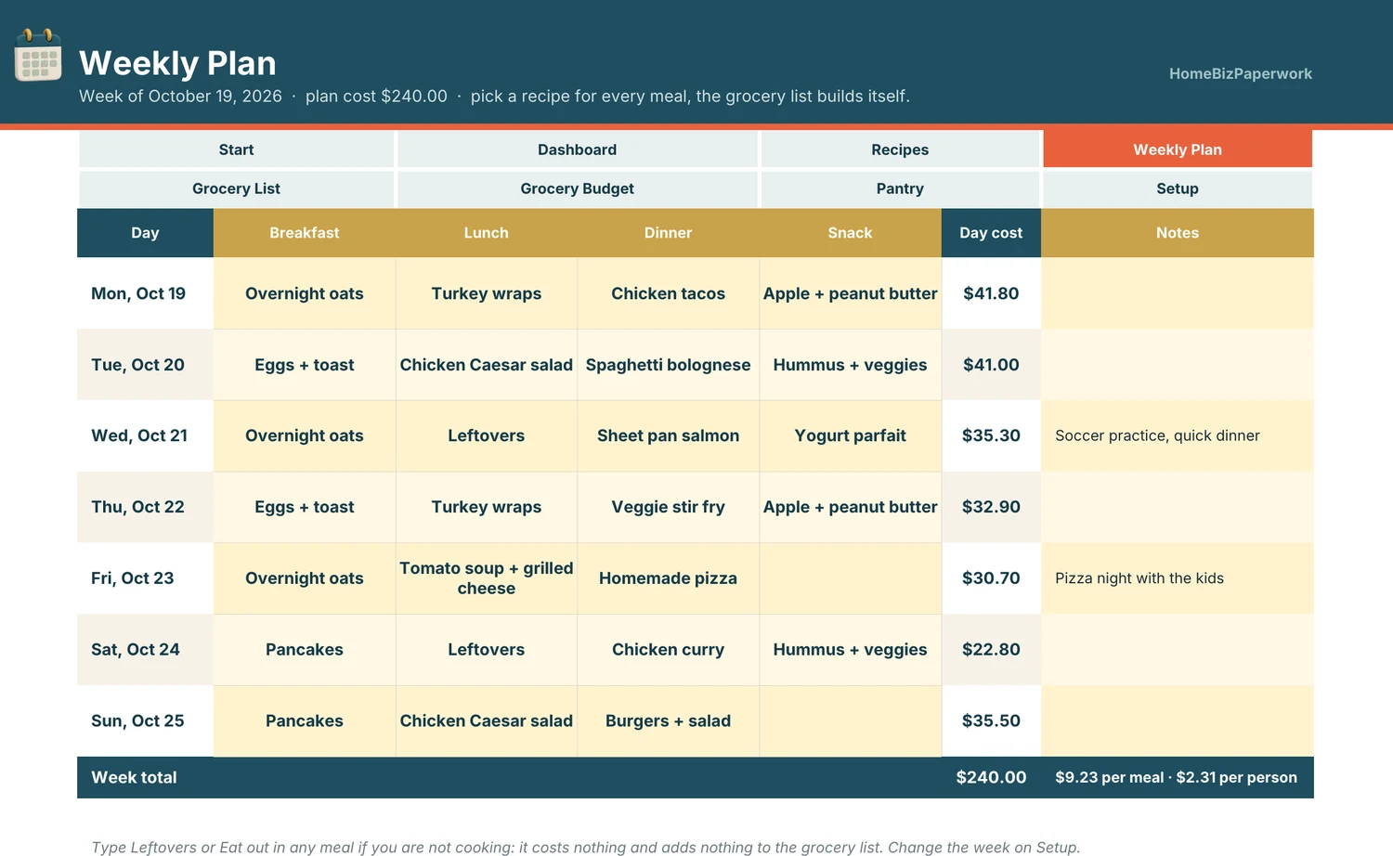Switch to the Pantry tab

pos(900,188)
